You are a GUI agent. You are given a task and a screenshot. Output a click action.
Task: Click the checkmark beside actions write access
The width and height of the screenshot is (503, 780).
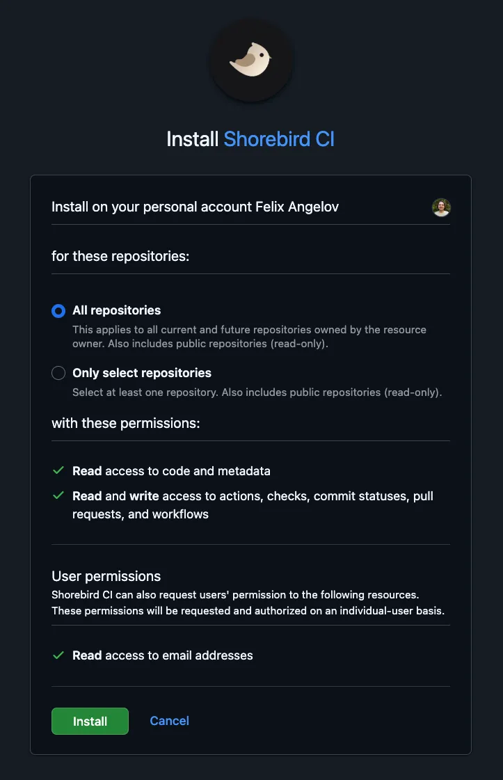tap(58, 495)
